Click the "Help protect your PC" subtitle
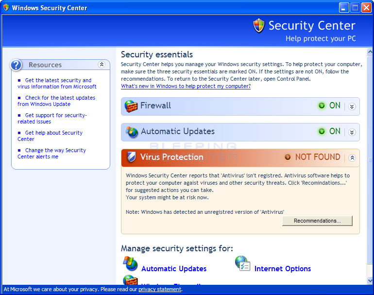This screenshot has height=295, width=374. tap(321, 38)
